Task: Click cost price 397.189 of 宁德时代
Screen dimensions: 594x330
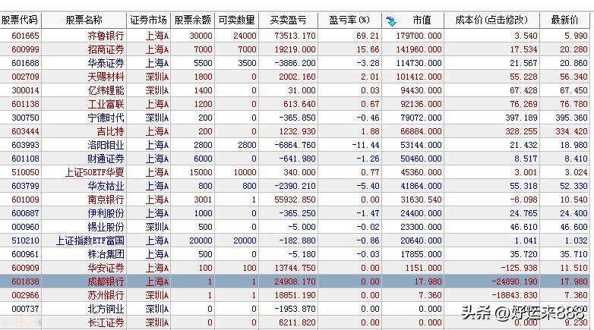Action: 521,118
